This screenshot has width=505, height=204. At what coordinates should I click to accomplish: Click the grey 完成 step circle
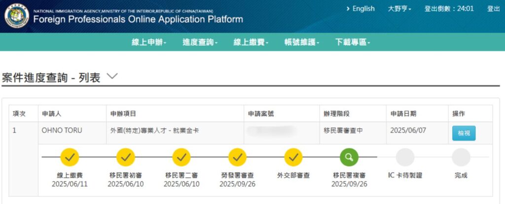click(461, 157)
